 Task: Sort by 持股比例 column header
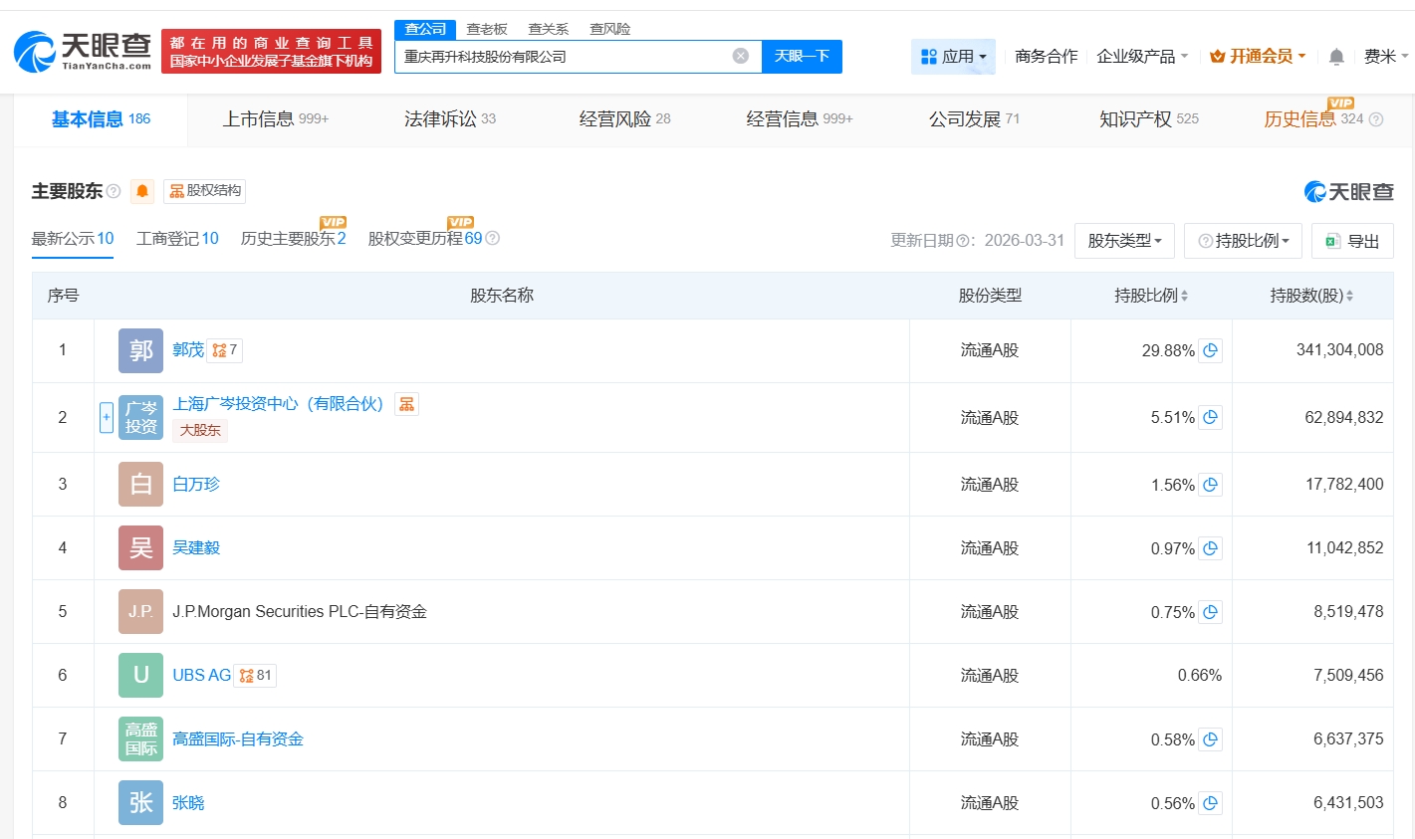1151,296
